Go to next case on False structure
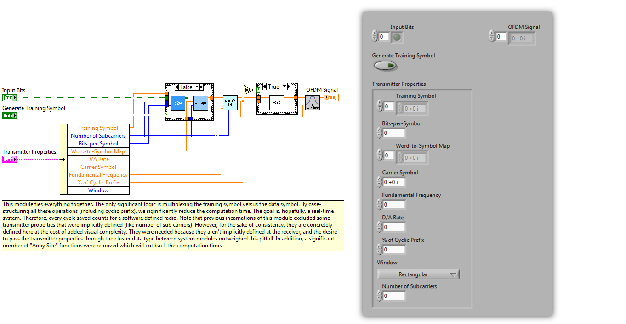626x324 pixels. pyautogui.click(x=201, y=87)
